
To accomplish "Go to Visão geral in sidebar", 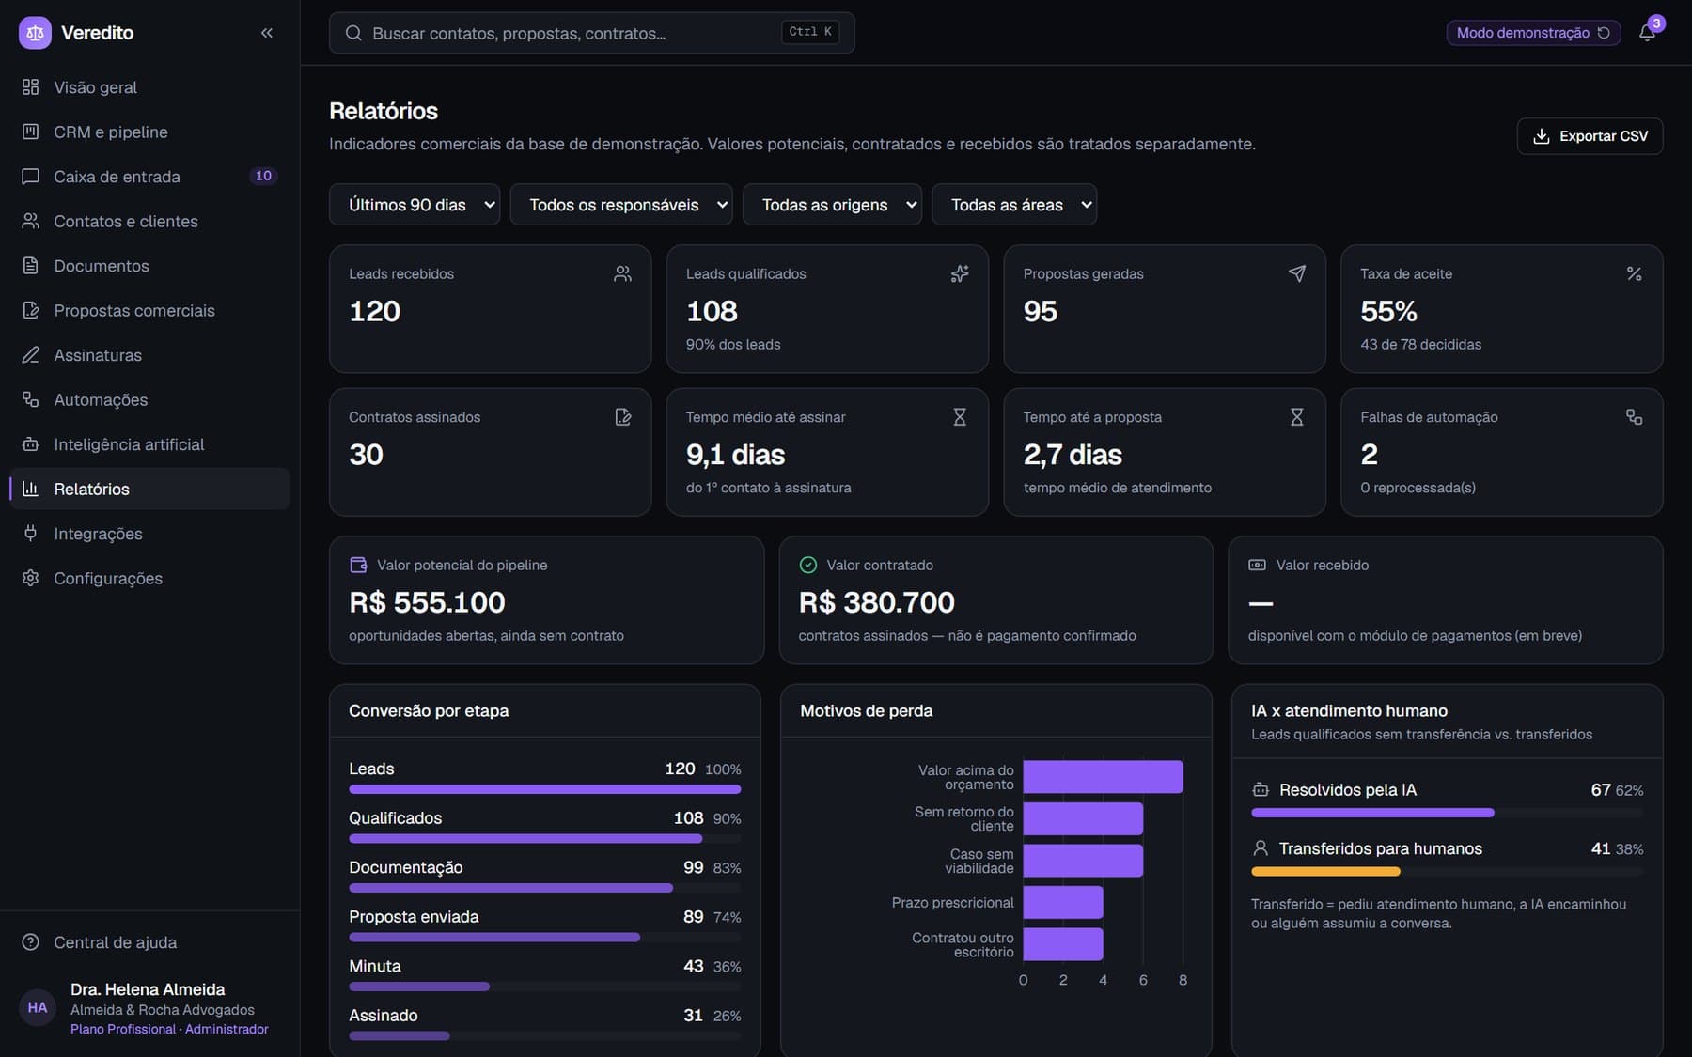I will coord(150,87).
